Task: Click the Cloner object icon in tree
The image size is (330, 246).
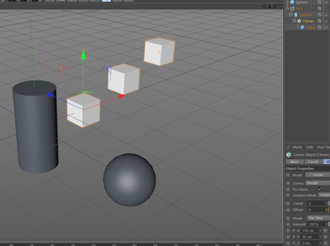Action: coord(299,21)
